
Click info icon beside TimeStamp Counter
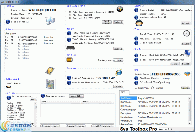(x=136, y=78)
